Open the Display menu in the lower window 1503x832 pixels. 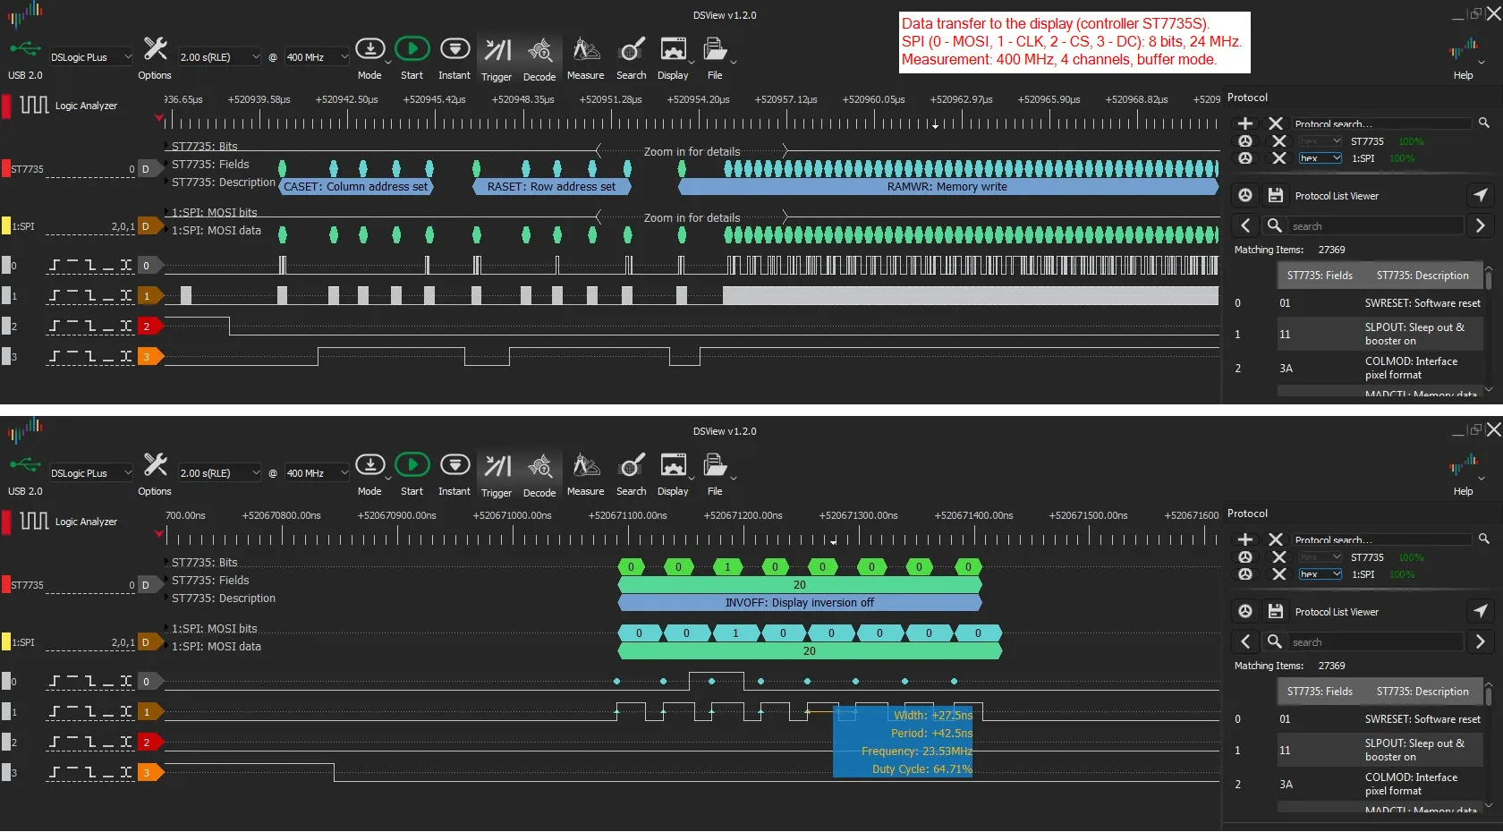tap(691, 479)
